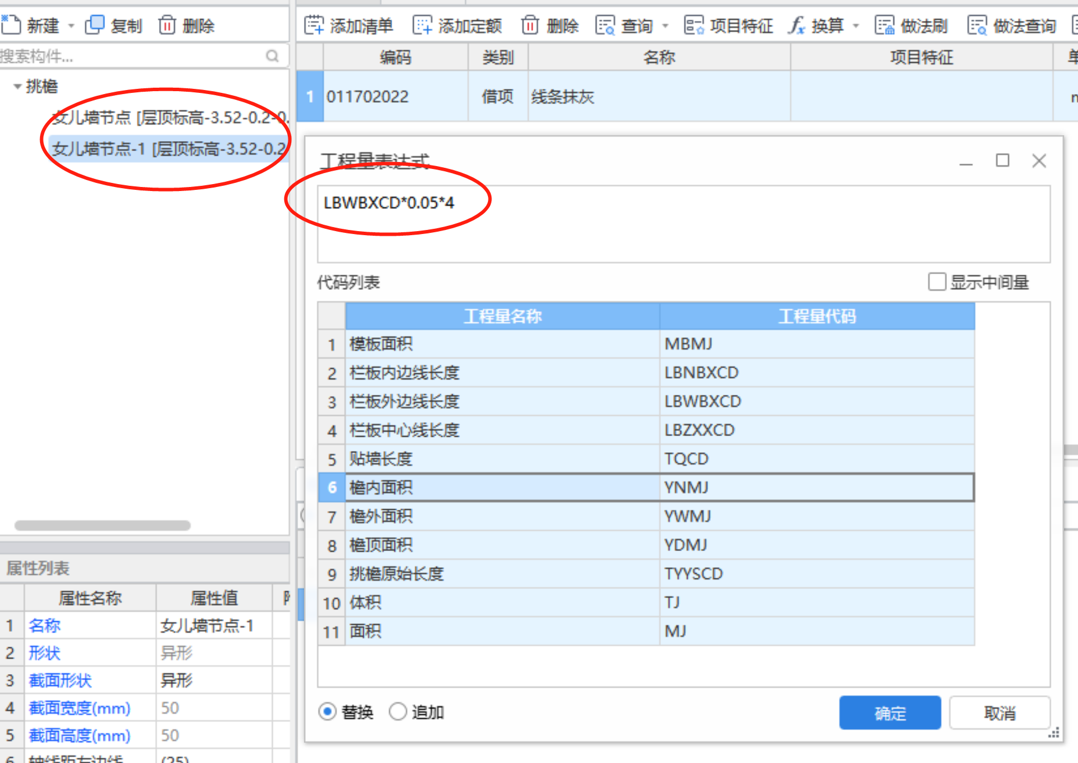1078x763 pixels.
Task: Open the 新建 dropdown arrow
Action: click(x=71, y=26)
